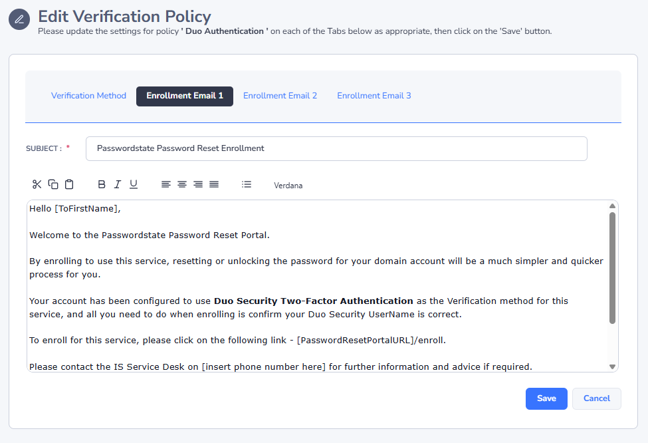Click the 'Hello [ToFirstName],' line
Image resolution: width=648 pixels, height=443 pixels.
75,208
